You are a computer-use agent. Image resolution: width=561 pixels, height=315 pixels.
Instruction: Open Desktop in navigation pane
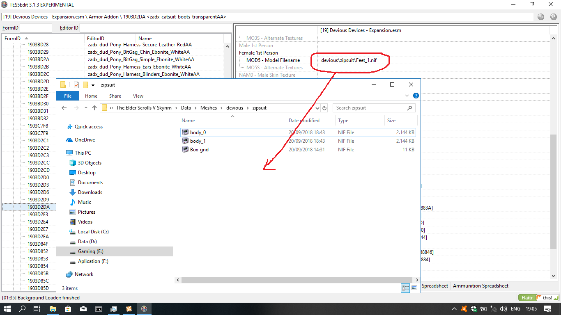tap(87, 173)
